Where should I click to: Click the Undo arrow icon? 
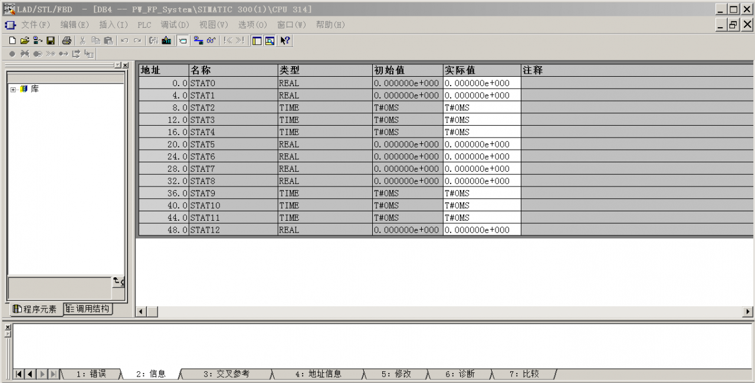tap(124, 41)
